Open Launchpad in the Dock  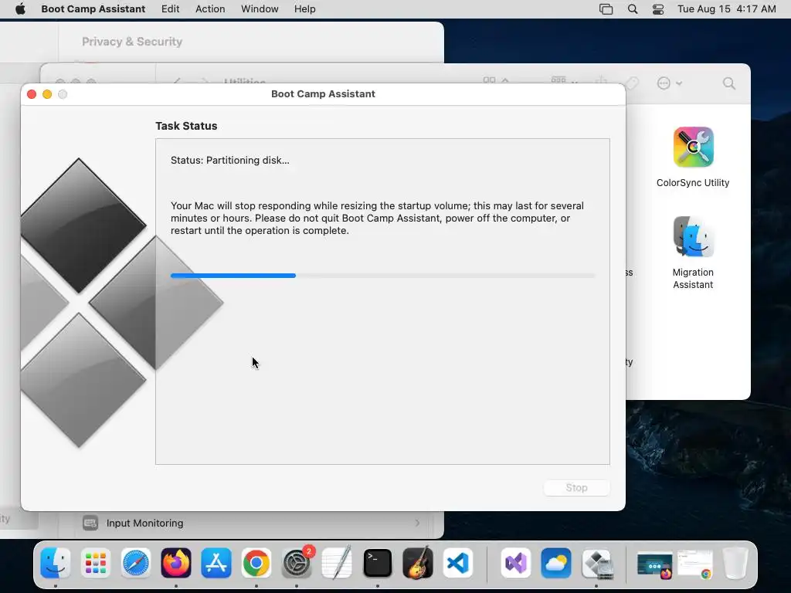coord(95,563)
